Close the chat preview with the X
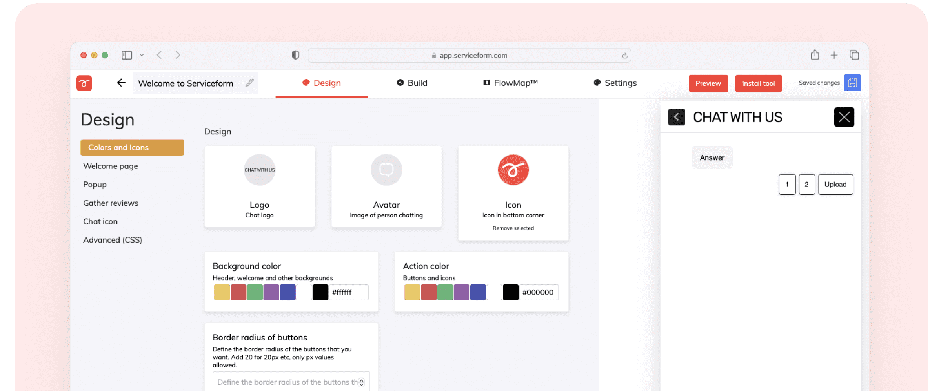Screen dimensions: 939x391 point(844,117)
